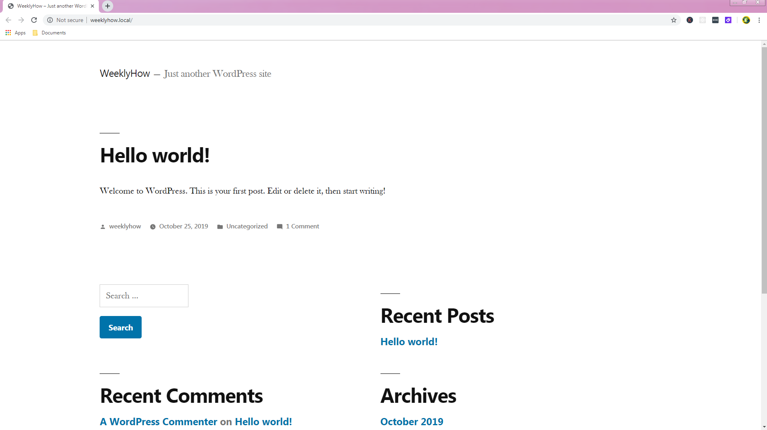767x430 pixels.
Task: Click the browser forward arrow
Action: [x=21, y=20]
